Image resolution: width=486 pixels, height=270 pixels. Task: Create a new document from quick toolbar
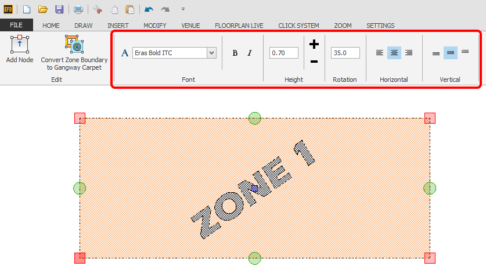pyautogui.click(x=27, y=9)
